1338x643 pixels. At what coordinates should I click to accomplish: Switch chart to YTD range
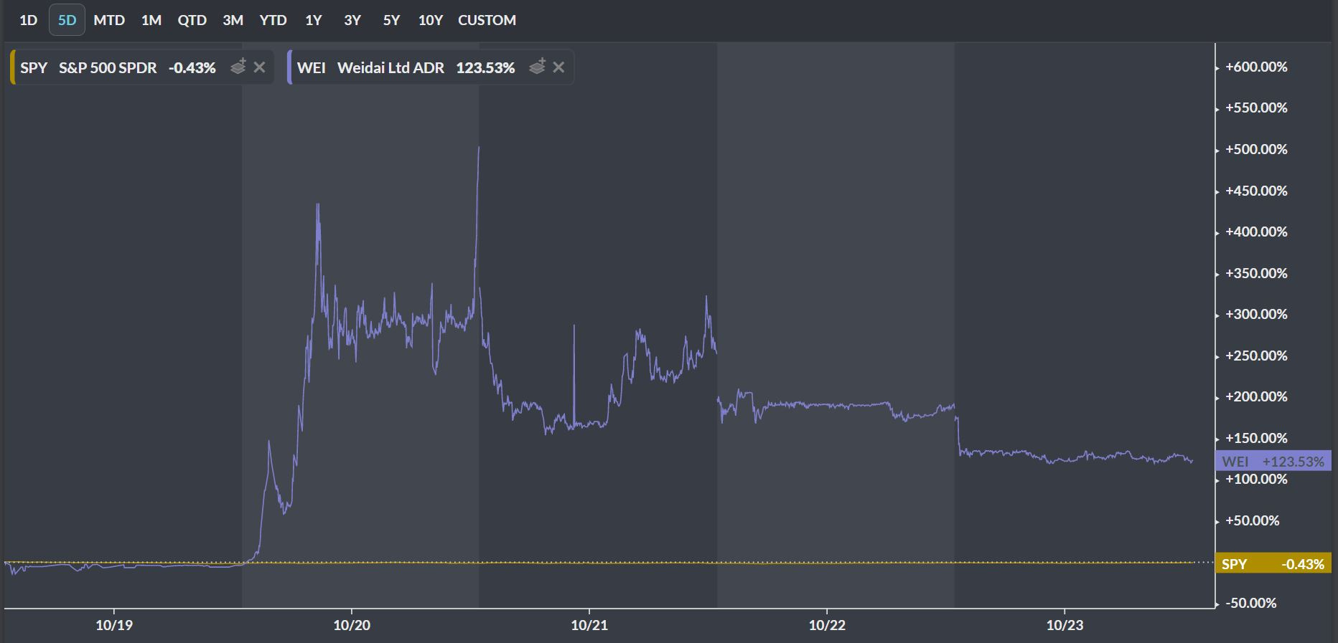pos(273,20)
